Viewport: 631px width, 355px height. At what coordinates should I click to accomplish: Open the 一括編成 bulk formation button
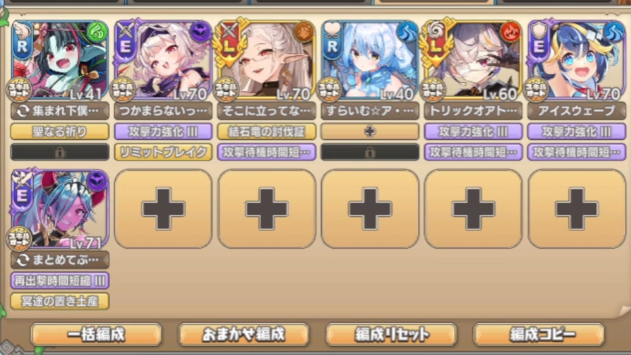tap(96, 335)
